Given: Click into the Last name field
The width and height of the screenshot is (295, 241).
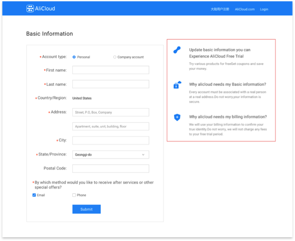Looking at the screenshot, I should [x=110, y=84].
